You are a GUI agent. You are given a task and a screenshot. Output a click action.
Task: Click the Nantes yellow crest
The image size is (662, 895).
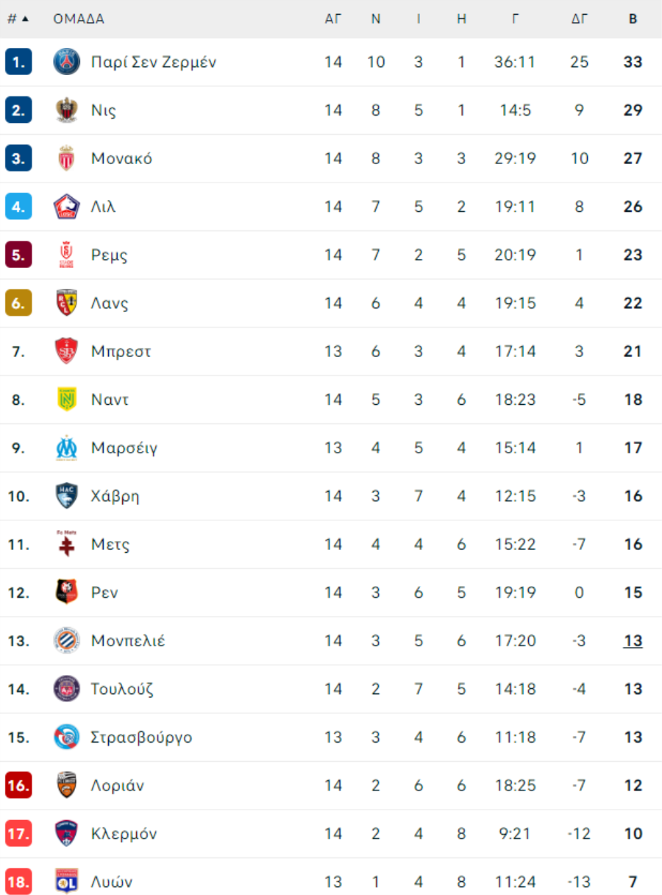pyautogui.click(x=67, y=400)
